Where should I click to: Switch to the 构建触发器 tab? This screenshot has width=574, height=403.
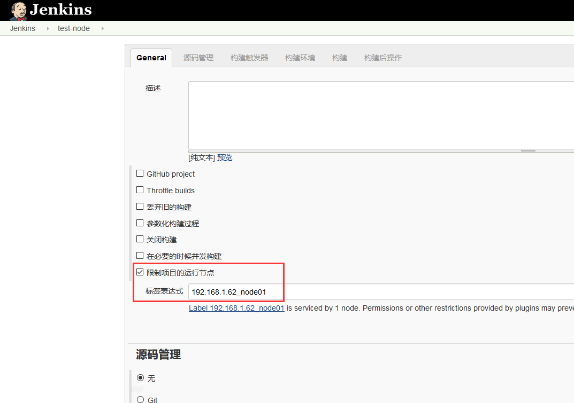249,58
